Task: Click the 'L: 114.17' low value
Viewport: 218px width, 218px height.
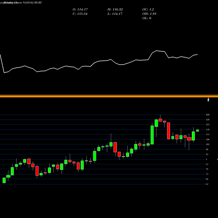Action: point(115,14)
